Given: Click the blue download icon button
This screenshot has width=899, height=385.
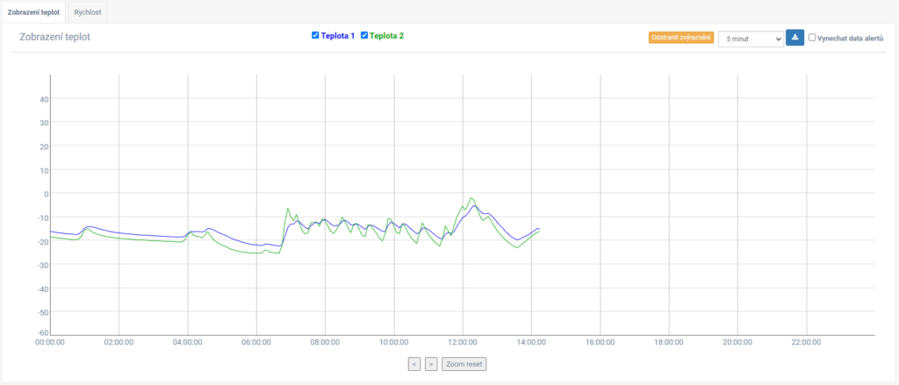Looking at the screenshot, I should [795, 39].
